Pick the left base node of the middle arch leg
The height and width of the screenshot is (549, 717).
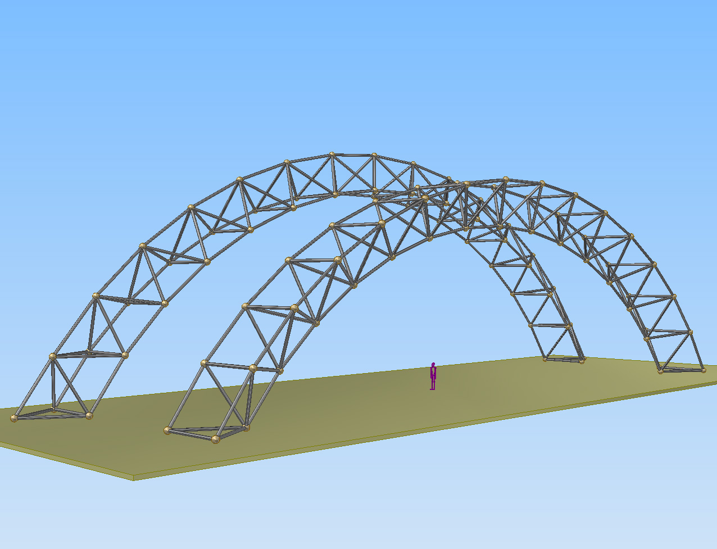pos(167,430)
